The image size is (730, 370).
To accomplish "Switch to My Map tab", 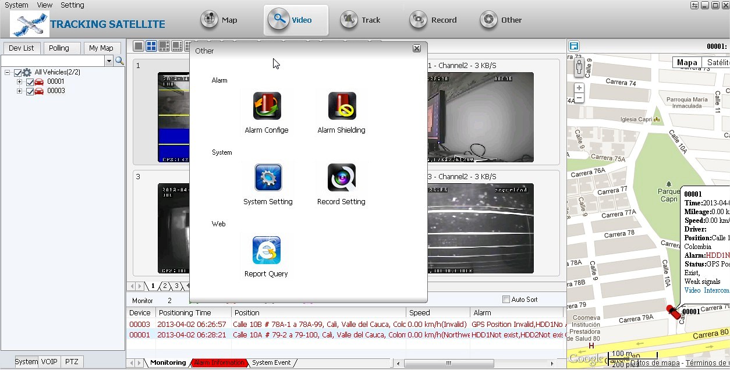I will point(101,48).
